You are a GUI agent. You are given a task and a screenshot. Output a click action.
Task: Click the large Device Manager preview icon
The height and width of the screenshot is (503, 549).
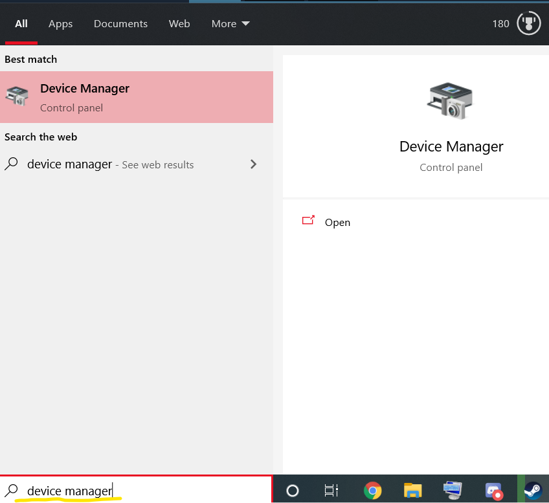click(451, 101)
